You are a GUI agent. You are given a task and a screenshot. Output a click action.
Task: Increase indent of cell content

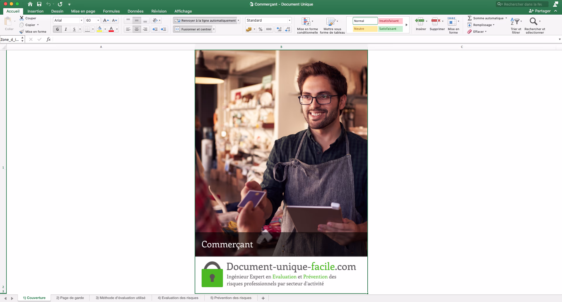pos(164,29)
